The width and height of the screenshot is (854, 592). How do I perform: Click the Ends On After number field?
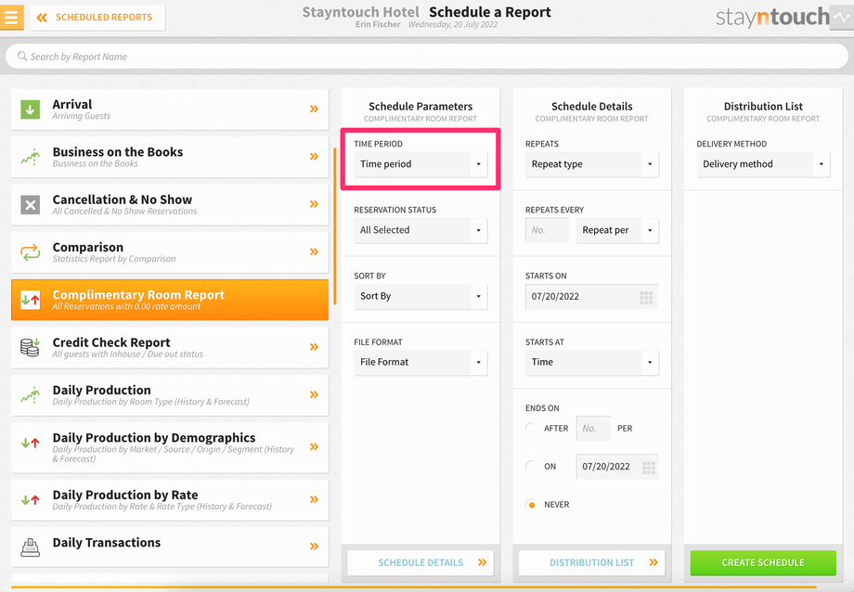[593, 429]
